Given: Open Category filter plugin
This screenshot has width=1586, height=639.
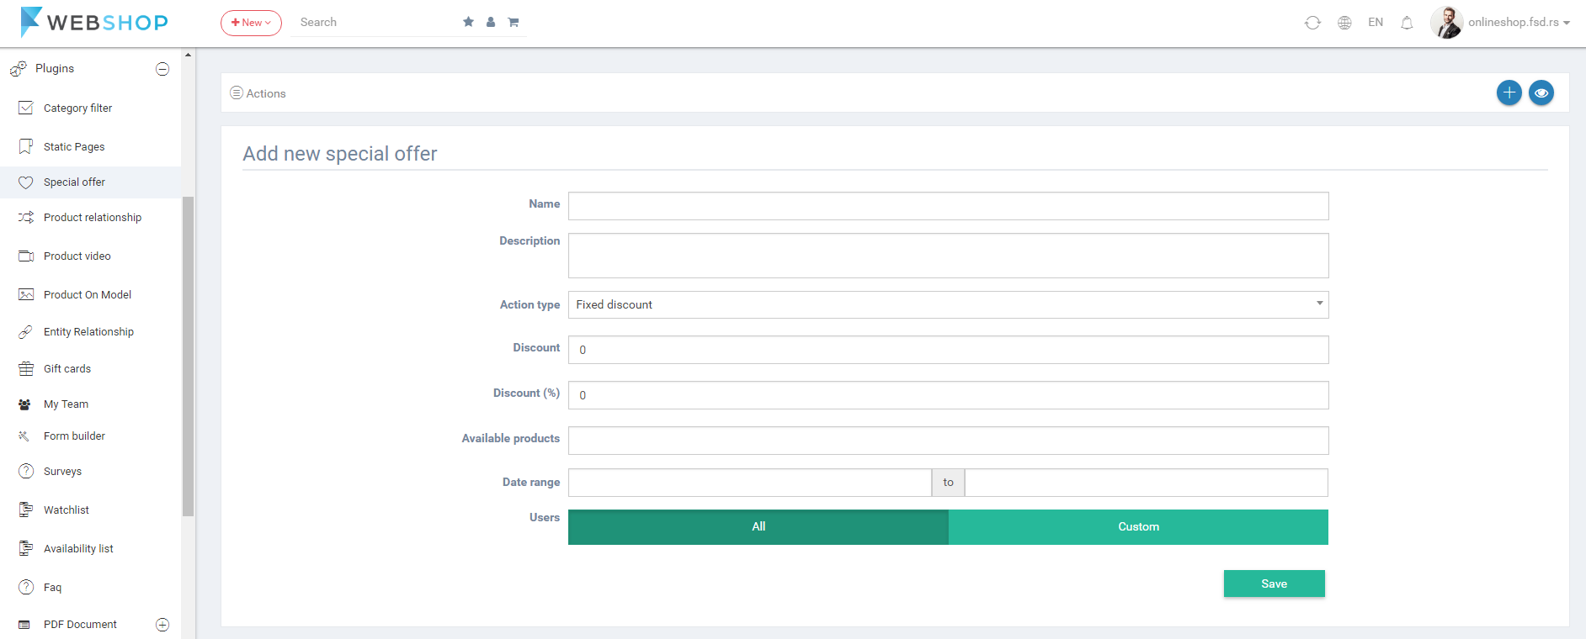Looking at the screenshot, I should tap(77, 108).
